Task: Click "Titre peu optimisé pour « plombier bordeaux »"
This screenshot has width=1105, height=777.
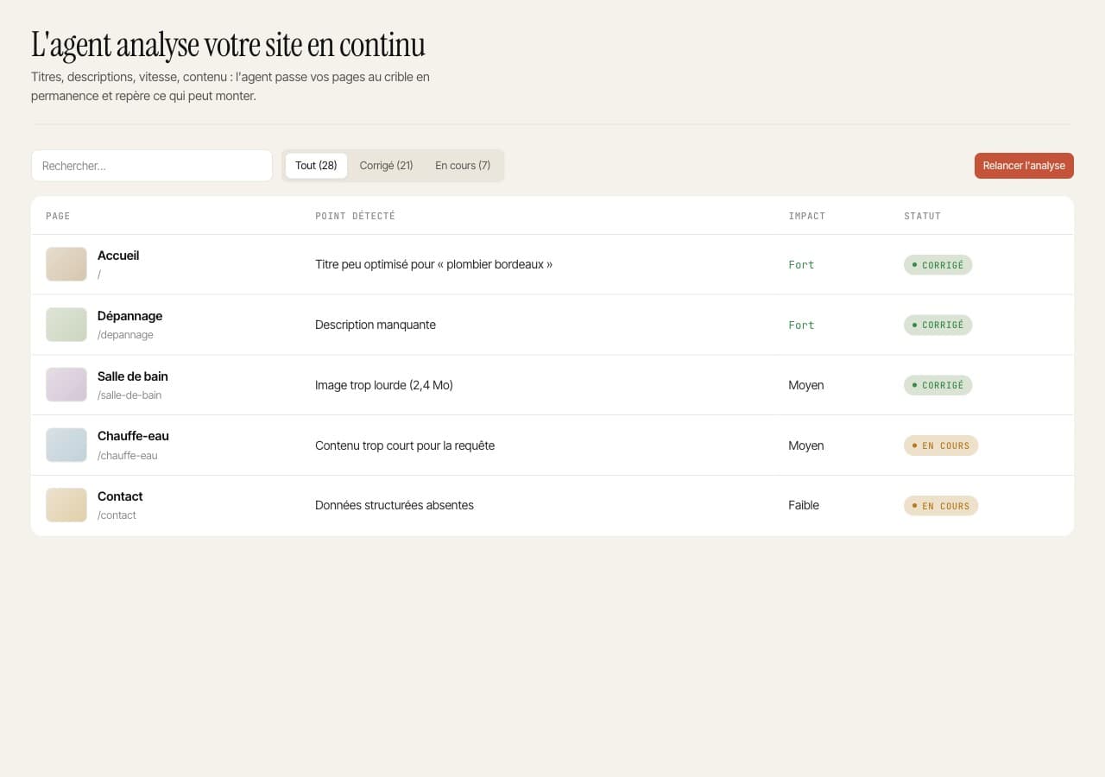Action: (433, 264)
